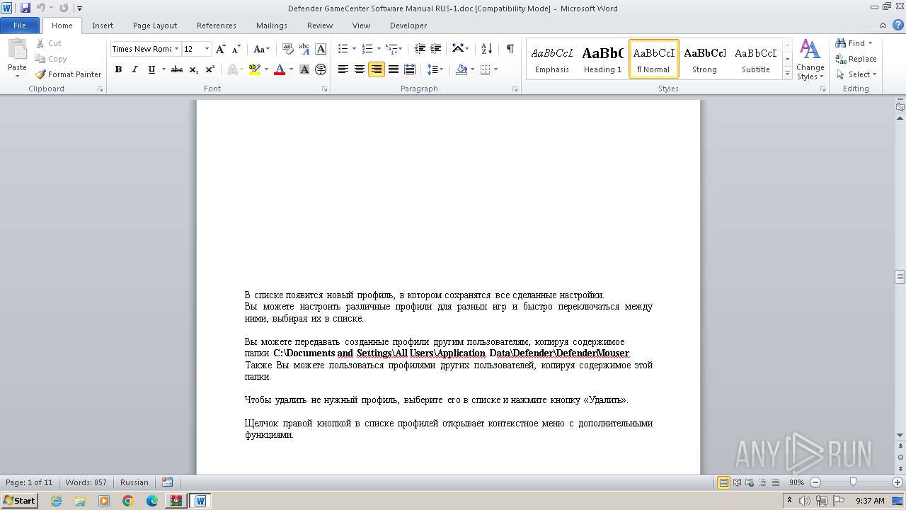
Task: Switch to the Insert tab
Action: tap(103, 25)
